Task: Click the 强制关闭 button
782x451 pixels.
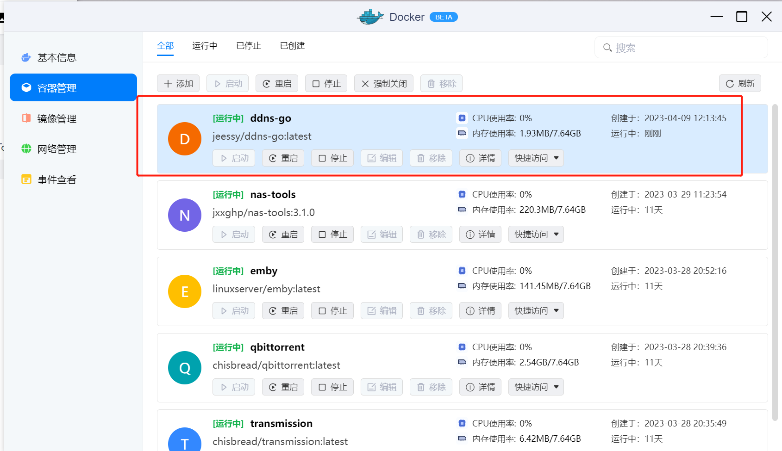Action: tap(384, 84)
